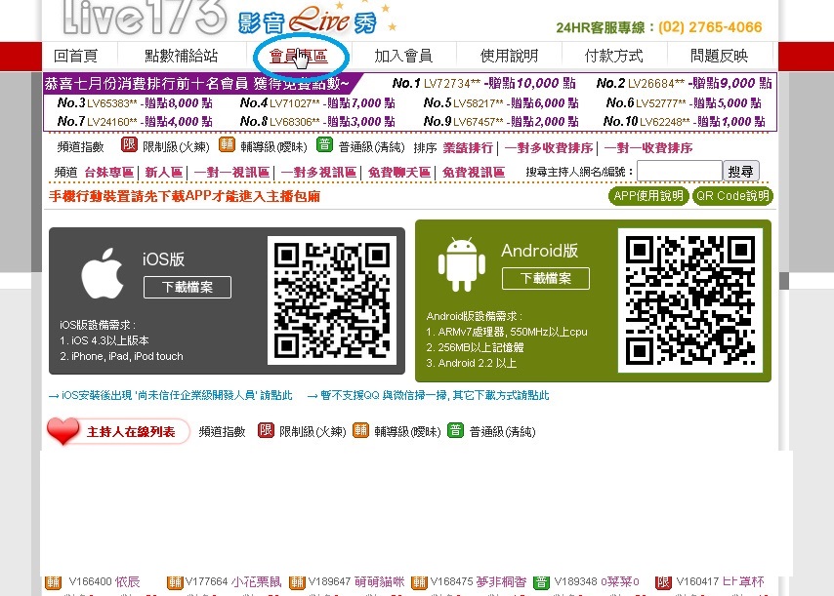The width and height of the screenshot is (834, 596).
Task: Open host V177664 小花栗鼠
Action: tap(233, 582)
